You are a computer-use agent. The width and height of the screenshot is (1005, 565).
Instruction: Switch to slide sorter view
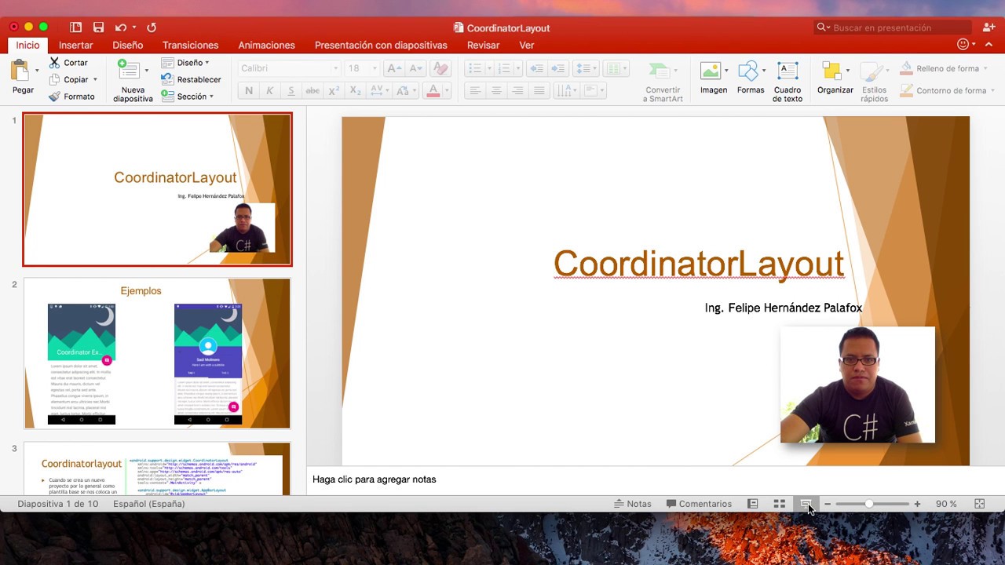point(779,504)
